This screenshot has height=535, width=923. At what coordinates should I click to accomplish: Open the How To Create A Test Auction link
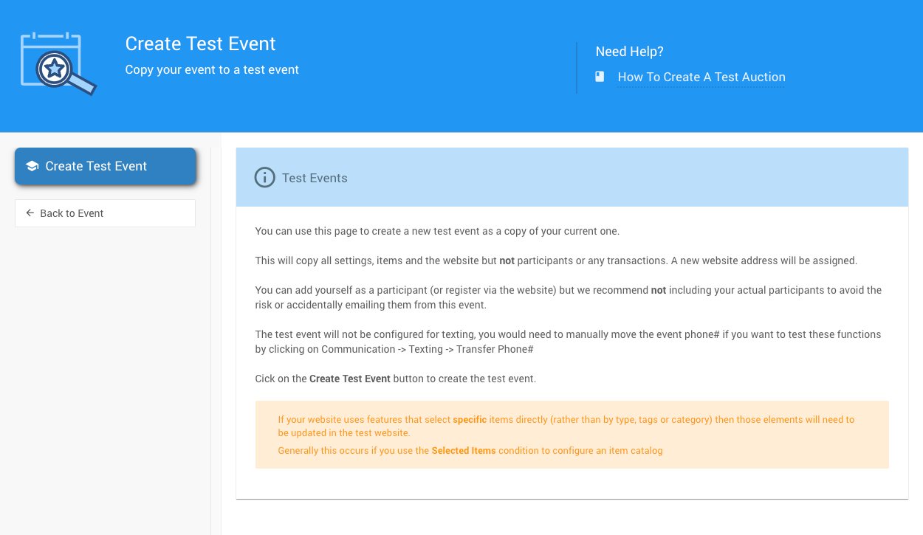(x=701, y=77)
